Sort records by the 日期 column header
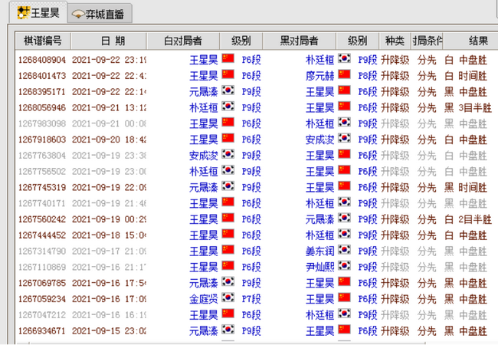This screenshot has height=345, width=498. (109, 41)
